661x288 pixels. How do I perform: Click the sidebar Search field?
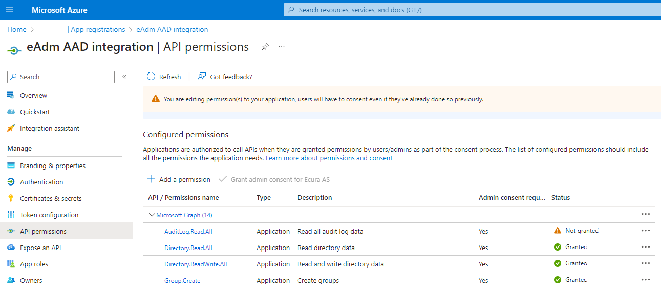61,77
